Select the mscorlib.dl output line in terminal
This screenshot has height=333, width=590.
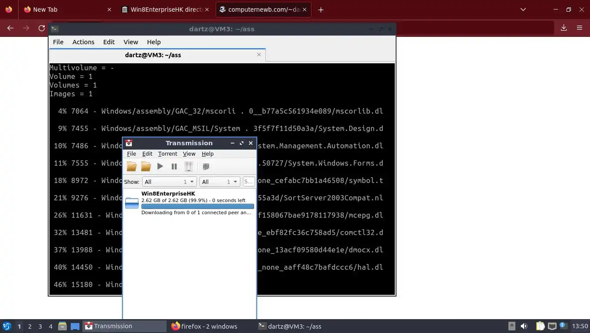click(221, 111)
